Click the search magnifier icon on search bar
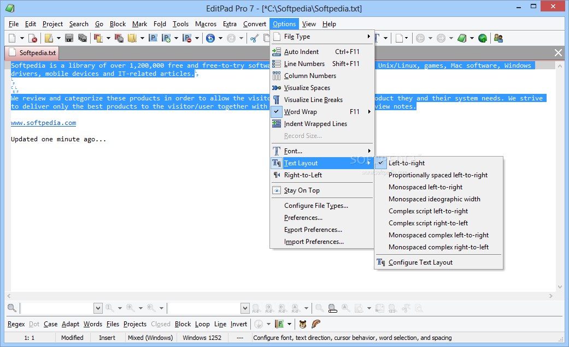This screenshot has width=569, height=347. tap(12, 308)
